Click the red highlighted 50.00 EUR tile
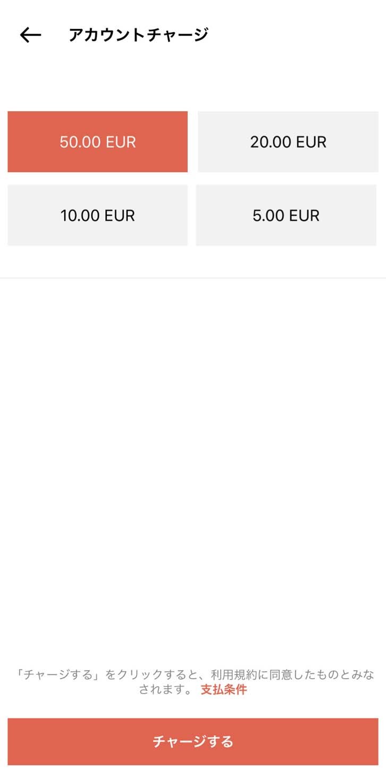 [x=97, y=142]
